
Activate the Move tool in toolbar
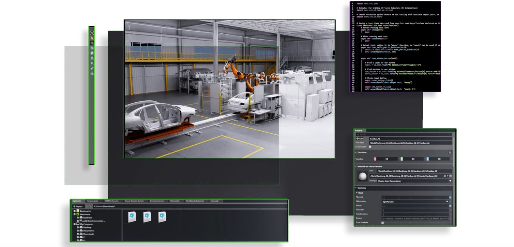pyautogui.click(x=92, y=43)
